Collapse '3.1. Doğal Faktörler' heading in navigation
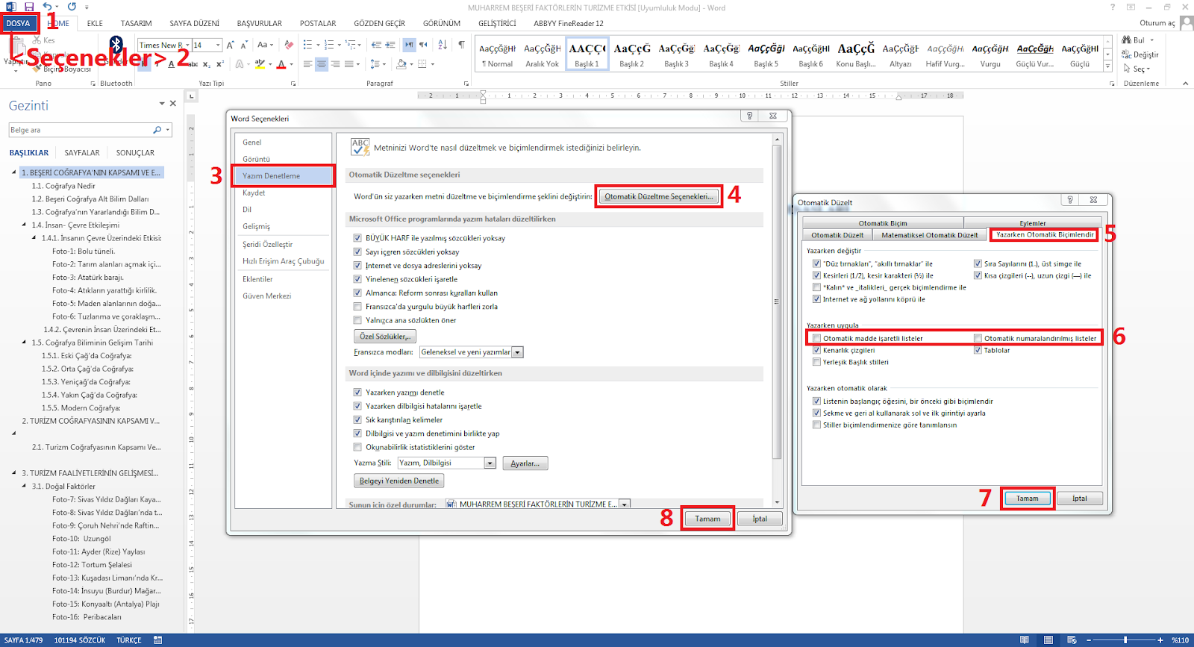Viewport: 1194px width, 647px height. (x=25, y=486)
